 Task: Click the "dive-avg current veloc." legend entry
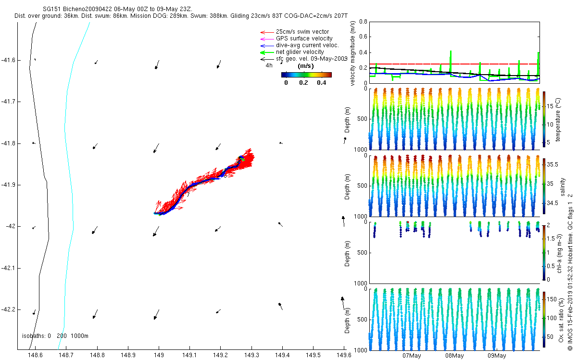click(x=307, y=45)
